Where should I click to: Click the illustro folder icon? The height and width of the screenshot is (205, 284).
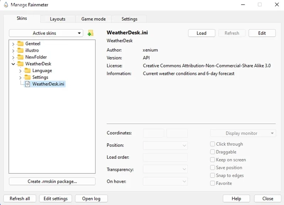21,50
